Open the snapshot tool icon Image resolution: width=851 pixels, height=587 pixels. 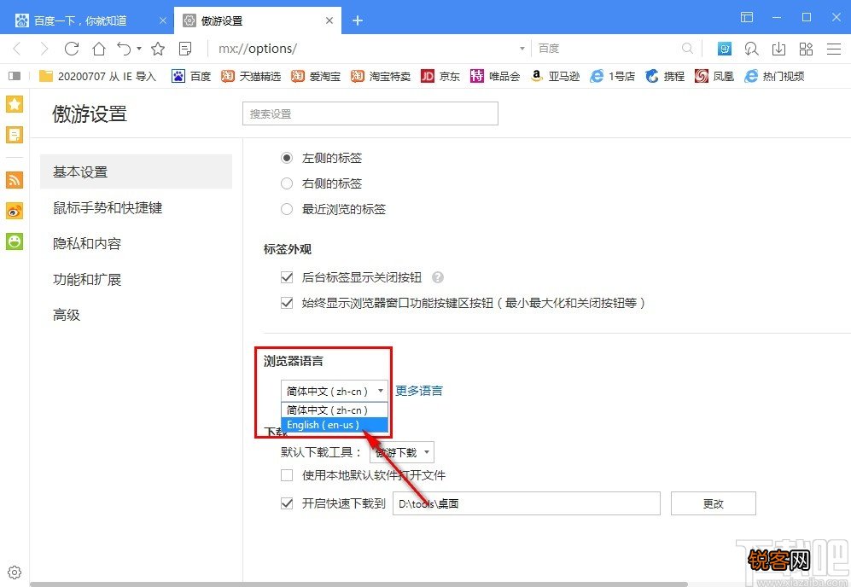click(x=752, y=49)
